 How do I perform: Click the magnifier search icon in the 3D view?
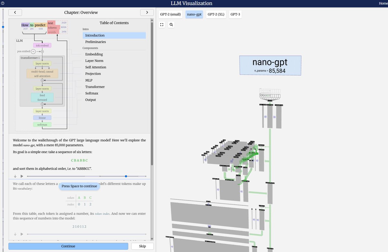[x=171, y=25]
